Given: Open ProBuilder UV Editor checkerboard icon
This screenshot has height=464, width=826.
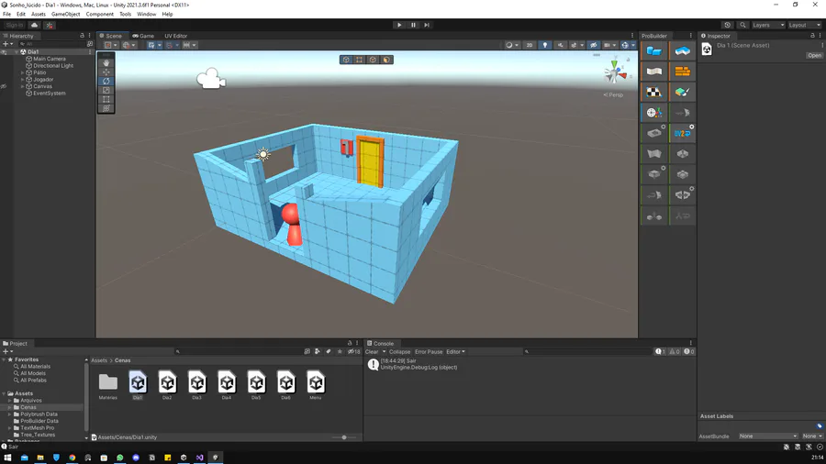Looking at the screenshot, I should (653, 92).
